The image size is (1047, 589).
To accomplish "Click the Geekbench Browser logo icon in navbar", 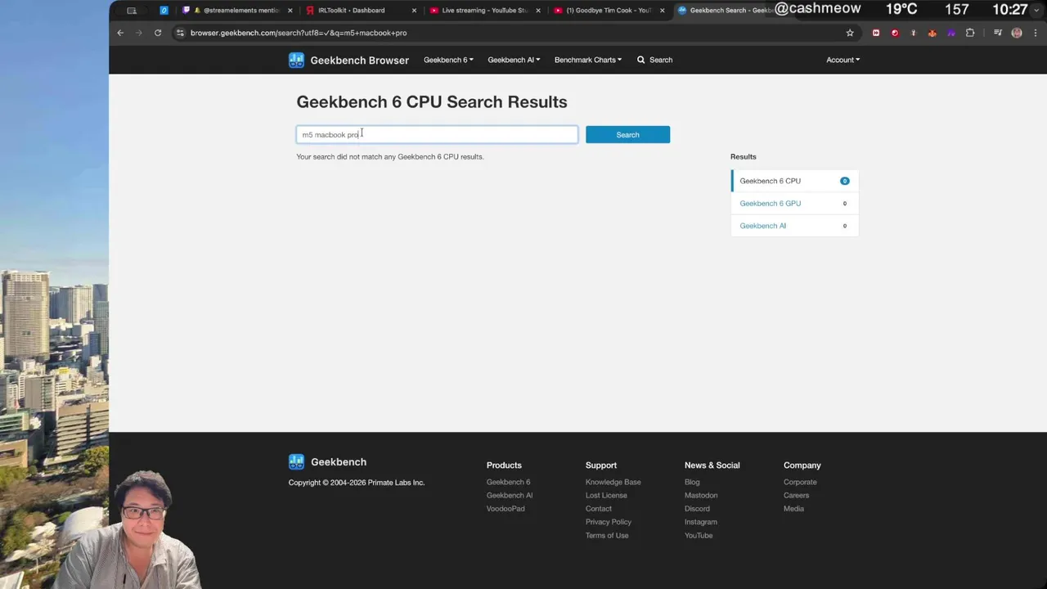I will click(296, 60).
